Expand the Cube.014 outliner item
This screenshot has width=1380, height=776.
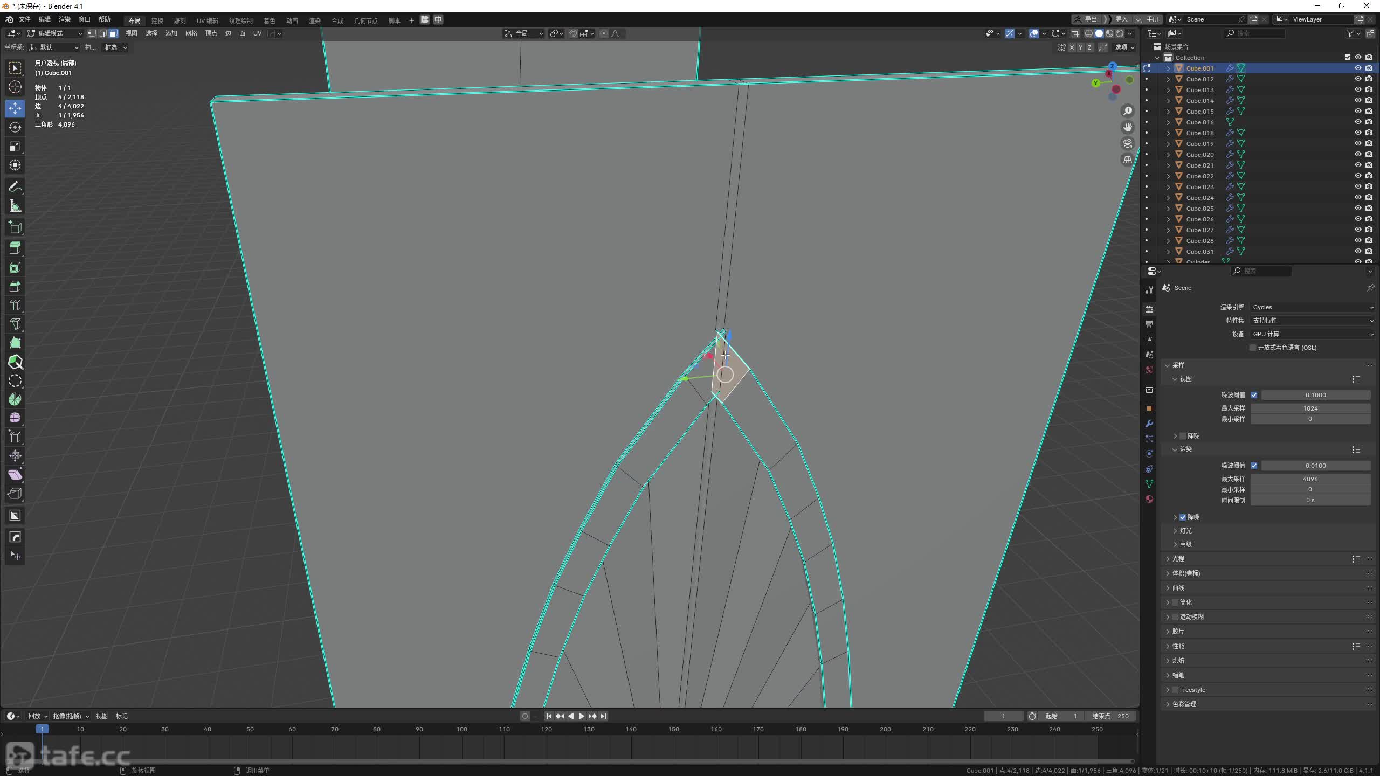click(x=1168, y=101)
